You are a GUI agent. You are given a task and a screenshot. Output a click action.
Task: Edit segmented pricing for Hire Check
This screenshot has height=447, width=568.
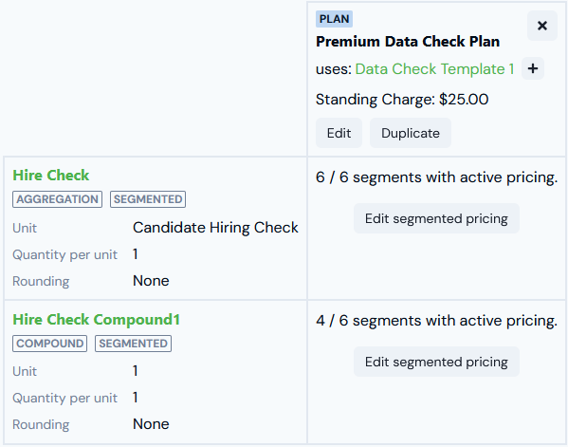(x=436, y=218)
